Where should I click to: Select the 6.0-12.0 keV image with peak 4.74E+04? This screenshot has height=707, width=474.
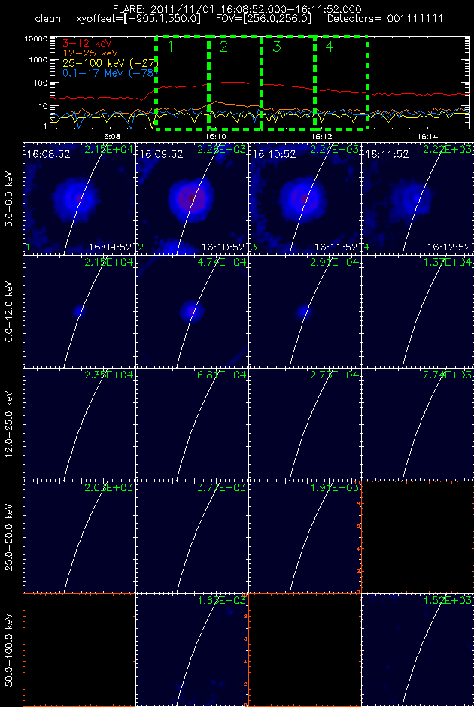click(192, 311)
